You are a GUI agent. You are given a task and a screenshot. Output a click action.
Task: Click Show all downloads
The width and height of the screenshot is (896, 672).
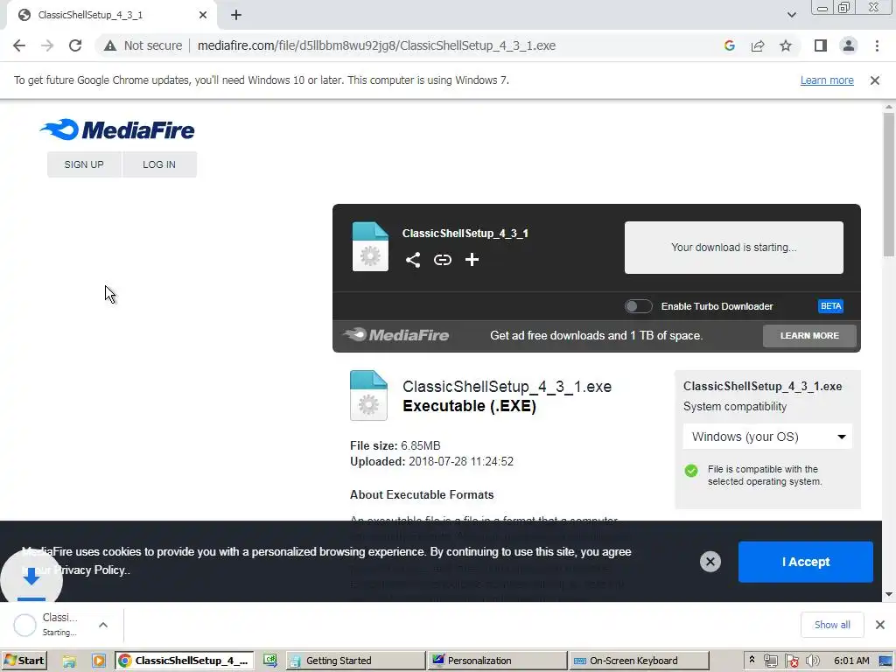coord(832,625)
